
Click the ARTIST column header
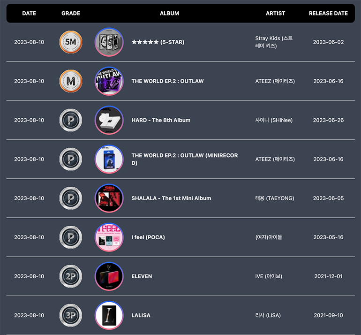click(275, 13)
